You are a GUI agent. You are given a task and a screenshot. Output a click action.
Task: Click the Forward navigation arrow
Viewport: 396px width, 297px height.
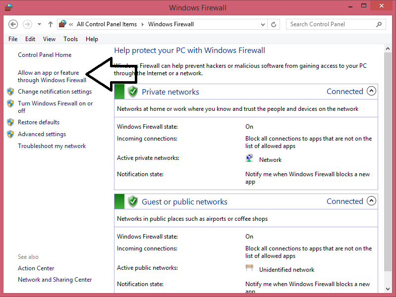click(27, 24)
